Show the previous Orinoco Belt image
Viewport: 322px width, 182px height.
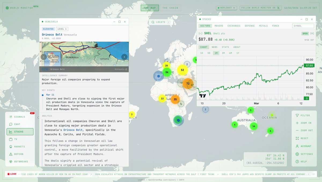(44, 57)
